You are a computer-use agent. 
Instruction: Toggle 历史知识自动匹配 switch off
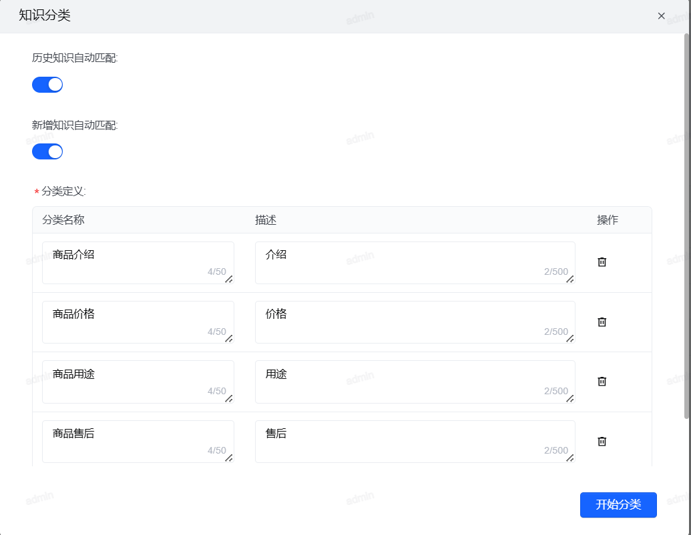[x=47, y=85]
